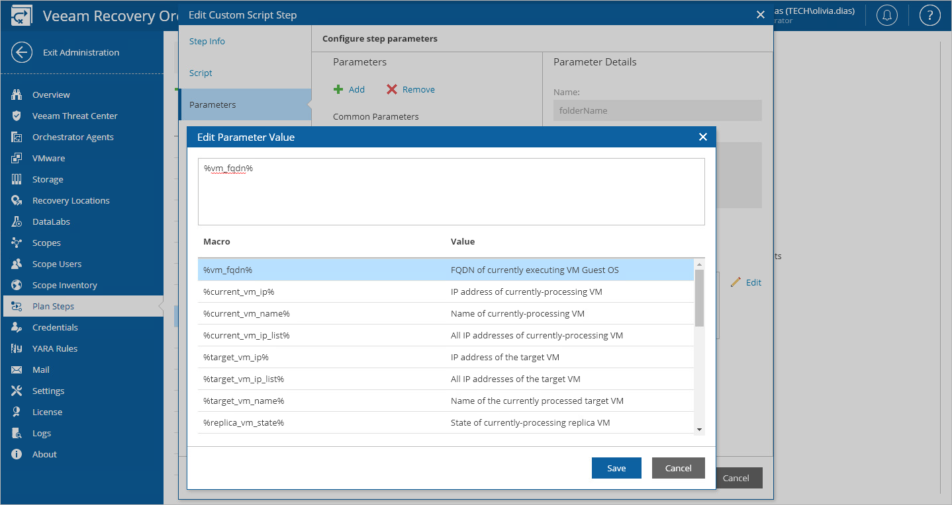952x505 pixels.
Task: Remove the selected parameter
Action: (x=410, y=89)
